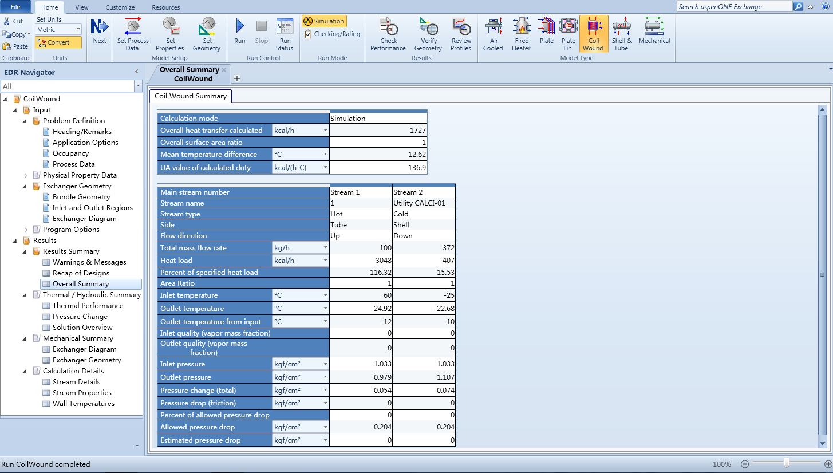Toggle the Simulation run mode
833x473 pixels.
coord(324,21)
